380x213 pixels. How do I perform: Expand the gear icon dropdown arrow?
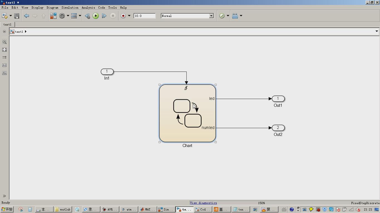tap(68, 16)
